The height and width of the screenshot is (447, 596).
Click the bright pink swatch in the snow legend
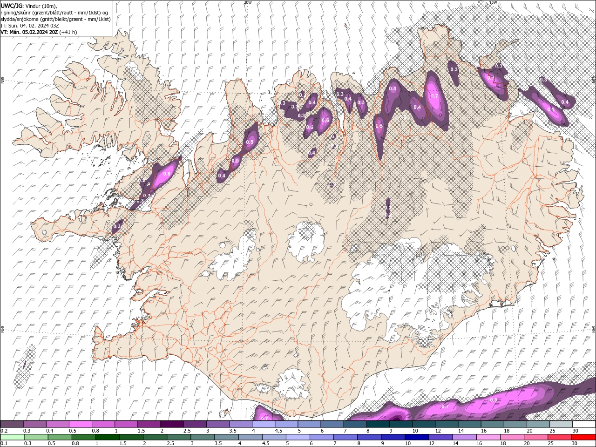(x=81, y=424)
